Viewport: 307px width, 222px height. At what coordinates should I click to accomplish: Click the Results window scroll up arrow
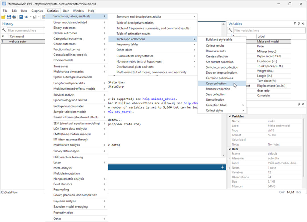point(223,24)
